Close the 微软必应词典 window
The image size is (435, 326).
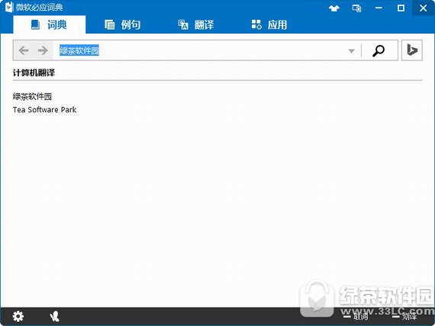pyautogui.click(x=424, y=8)
